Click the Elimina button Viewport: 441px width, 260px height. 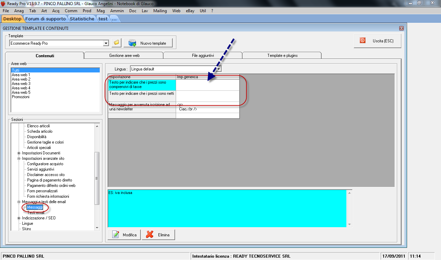[x=158, y=235]
